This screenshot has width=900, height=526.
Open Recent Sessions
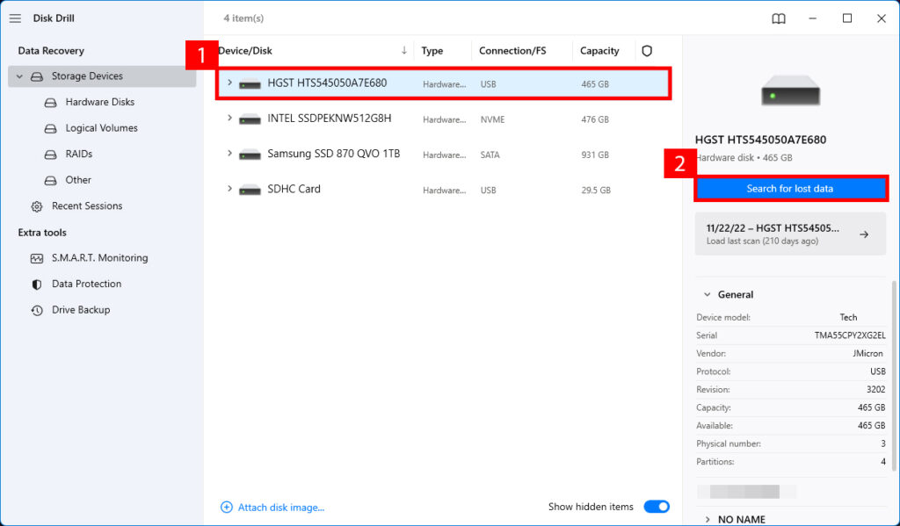[x=86, y=205]
